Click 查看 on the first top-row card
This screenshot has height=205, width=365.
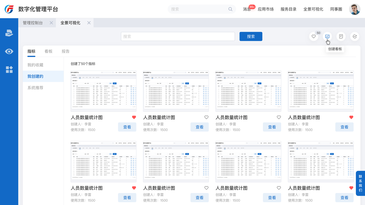coord(127,127)
